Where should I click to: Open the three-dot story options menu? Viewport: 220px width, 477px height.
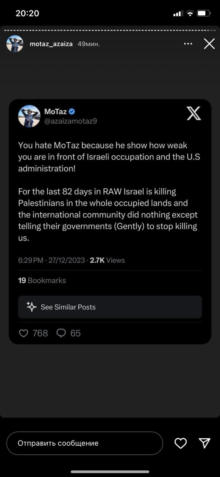(x=188, y=44)
